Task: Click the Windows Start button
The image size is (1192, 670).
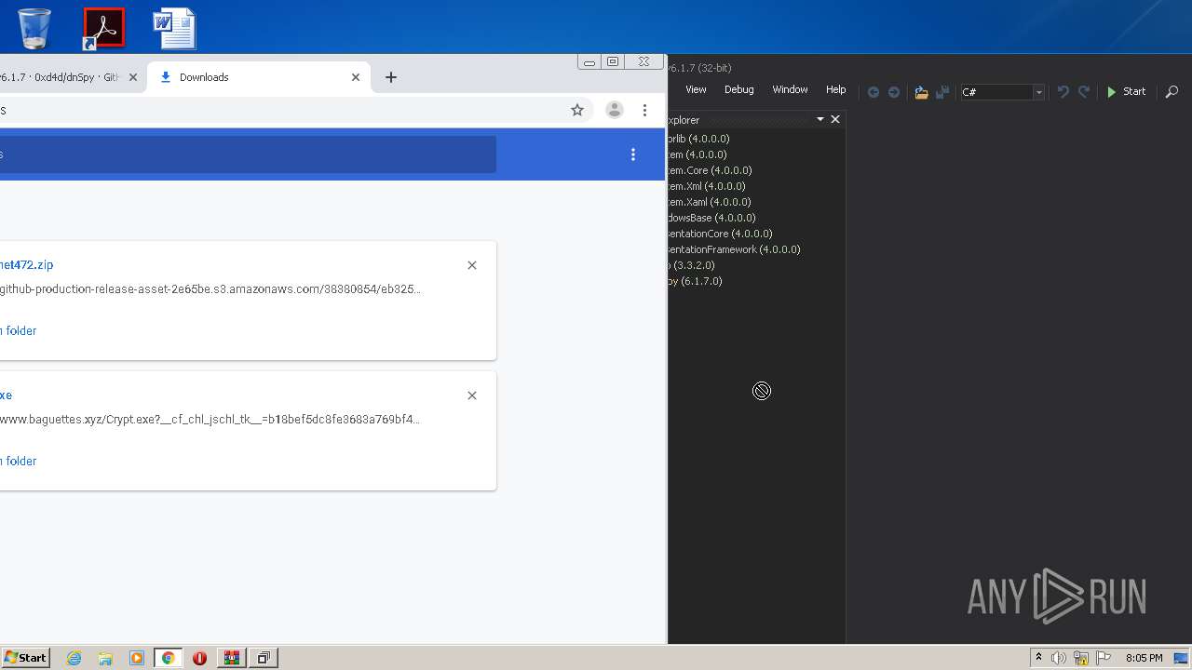Action: (25, 658)
